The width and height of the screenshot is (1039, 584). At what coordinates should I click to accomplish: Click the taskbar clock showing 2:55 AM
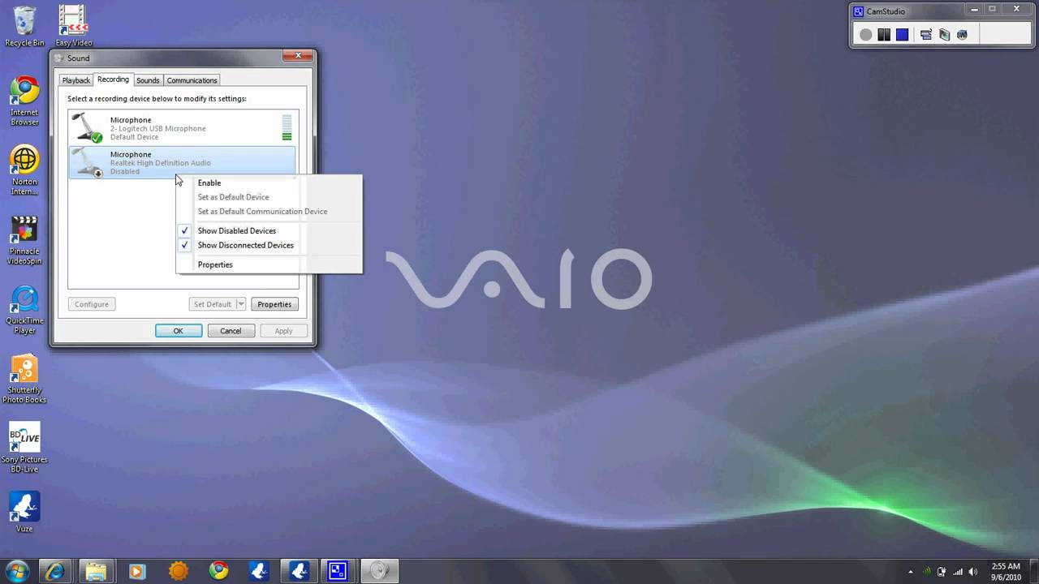(1006, 571)
